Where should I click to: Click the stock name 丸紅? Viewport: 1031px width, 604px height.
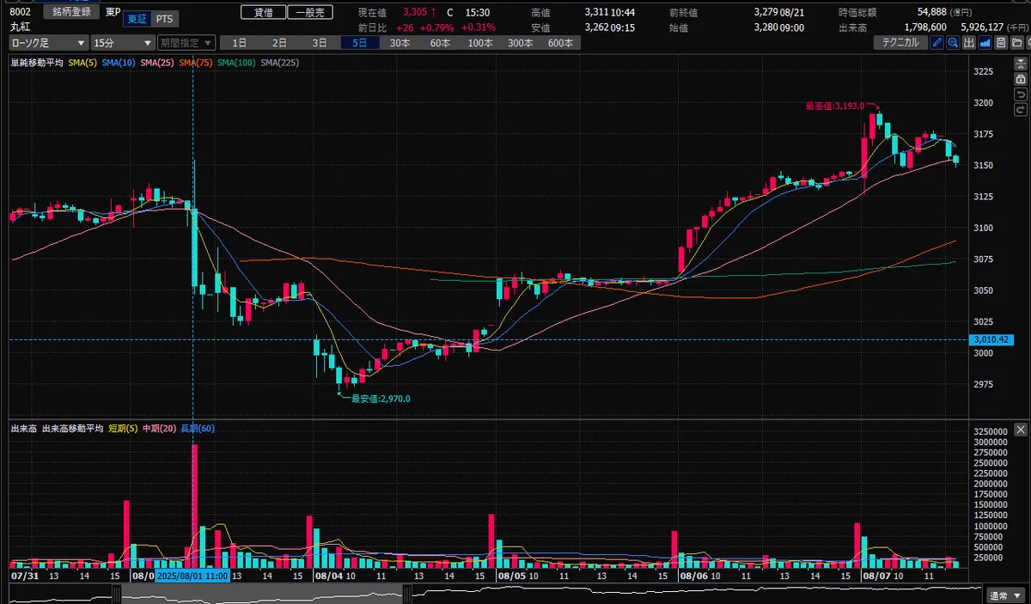point(21,27)
